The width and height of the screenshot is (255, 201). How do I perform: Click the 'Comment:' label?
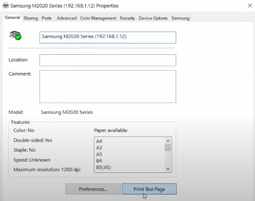click(20, 74)
